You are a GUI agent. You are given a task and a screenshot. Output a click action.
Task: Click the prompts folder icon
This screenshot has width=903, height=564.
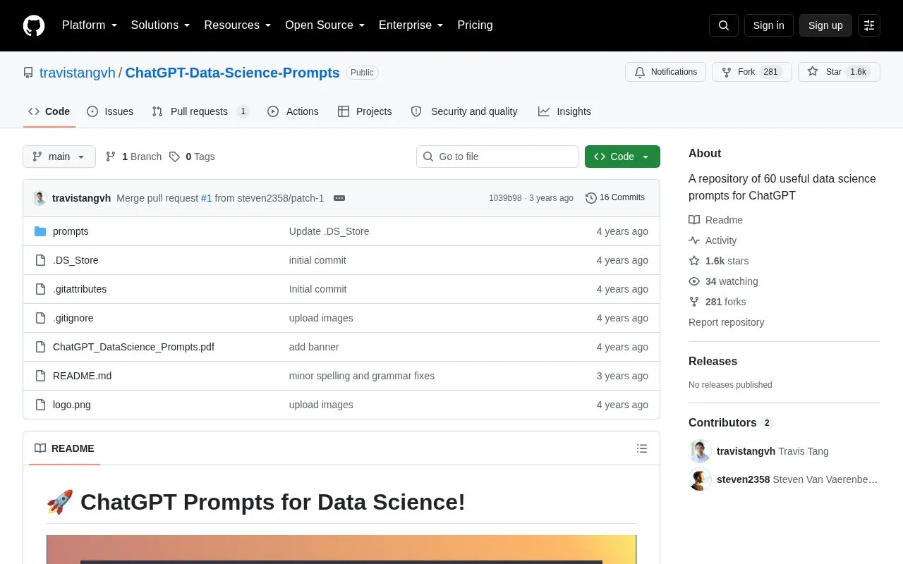(x=40, y=231)
